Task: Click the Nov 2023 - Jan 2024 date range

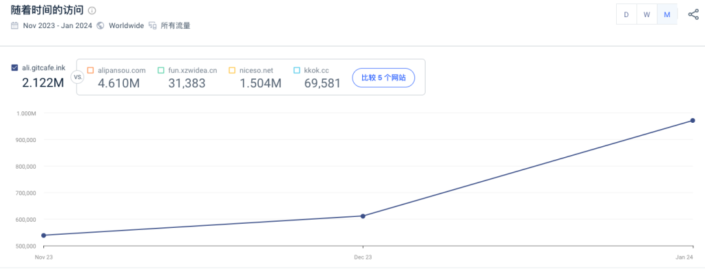Action: 58,25
